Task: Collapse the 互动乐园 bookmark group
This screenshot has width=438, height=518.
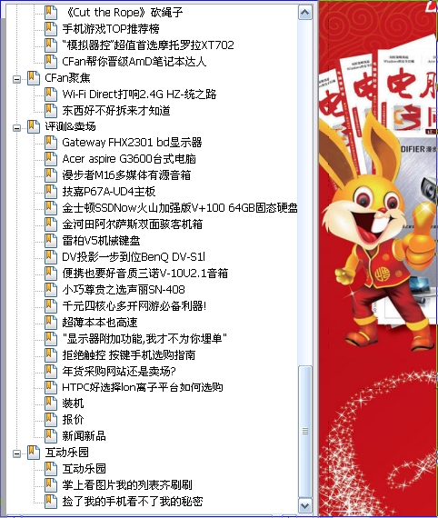Action: 16,453
